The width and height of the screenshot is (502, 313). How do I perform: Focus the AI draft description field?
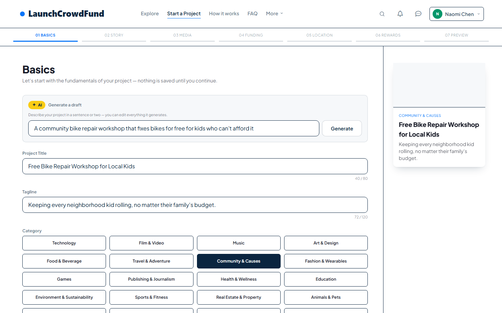point(174,128)
